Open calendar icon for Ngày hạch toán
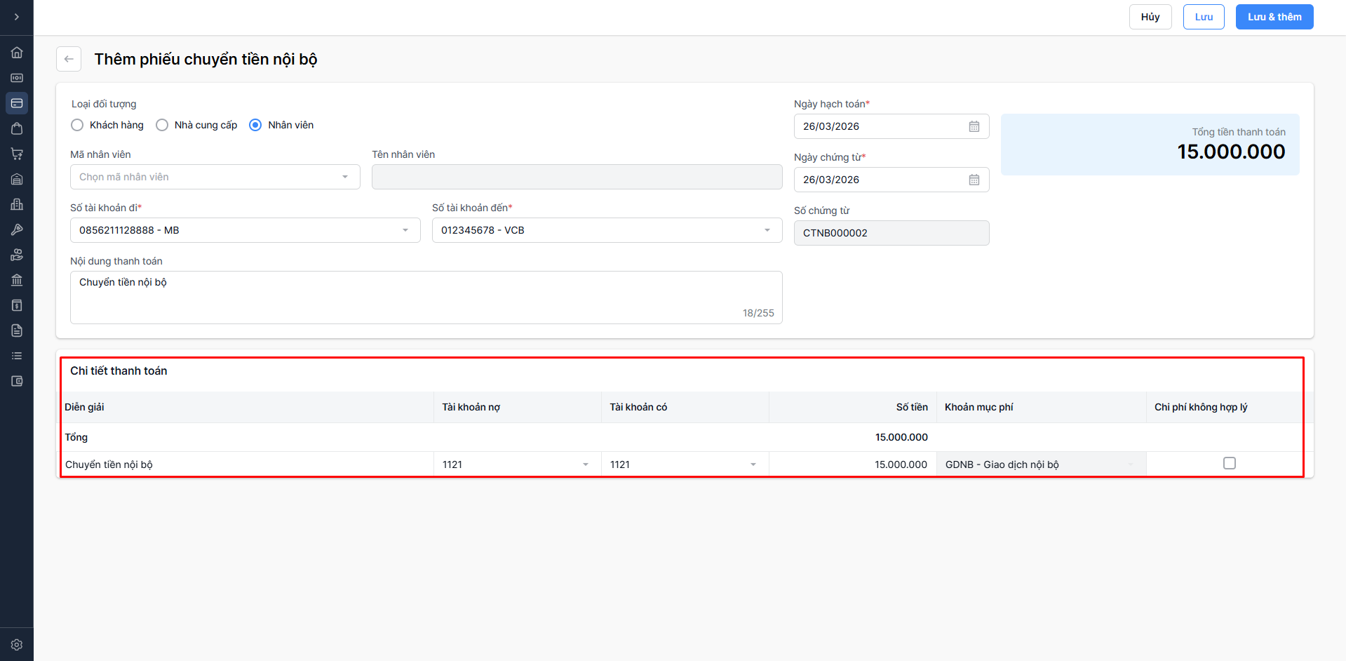 [974, 126]
